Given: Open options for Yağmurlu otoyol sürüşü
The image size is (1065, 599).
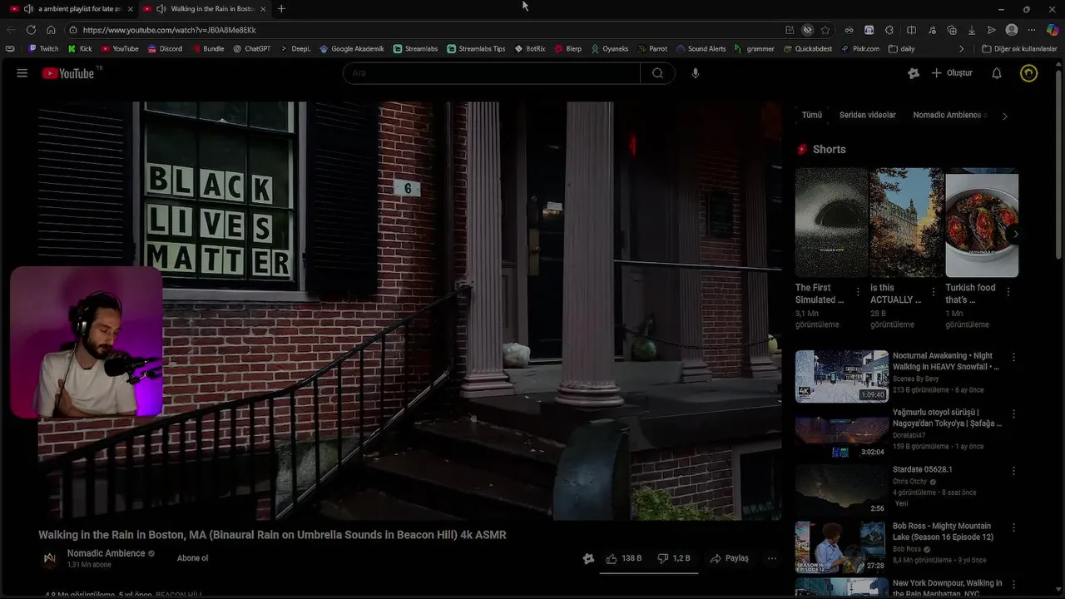Looking at the screenshot, I should click(x=1013, y=413).
